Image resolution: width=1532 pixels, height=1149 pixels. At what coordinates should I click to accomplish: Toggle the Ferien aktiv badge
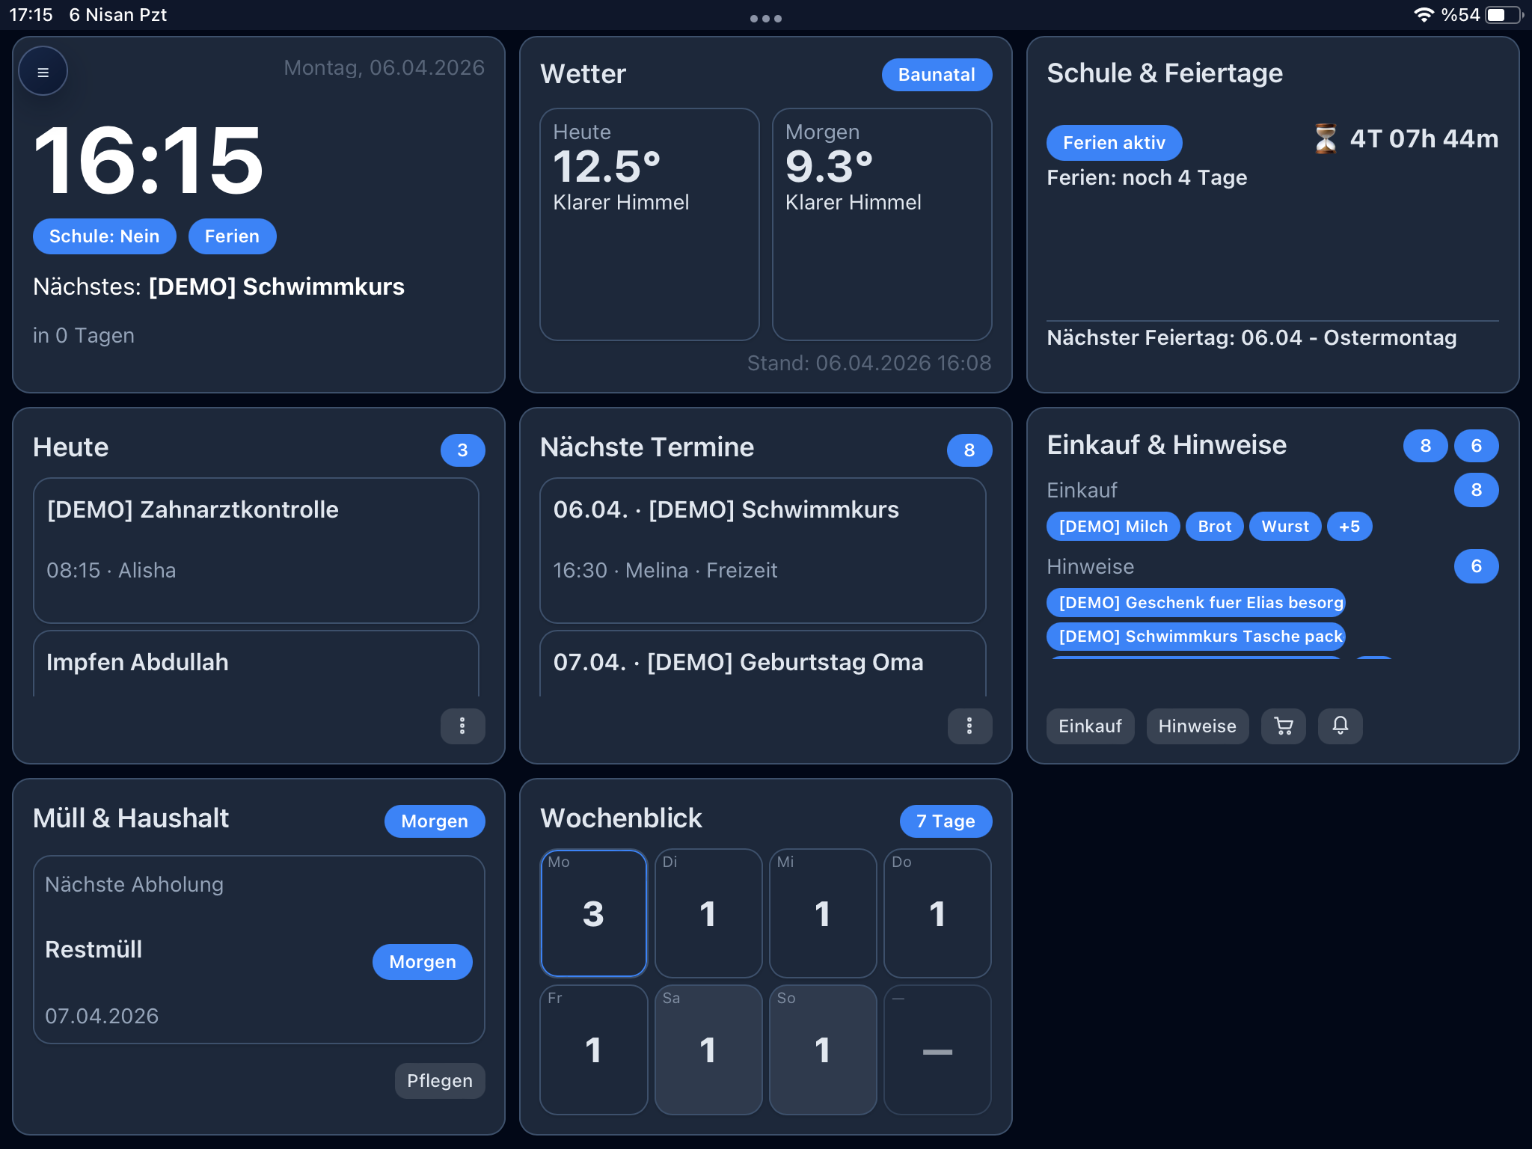click(1114, 143)
